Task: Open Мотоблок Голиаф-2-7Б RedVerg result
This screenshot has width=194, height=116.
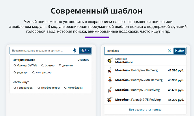Action: (x=145, y=100)
